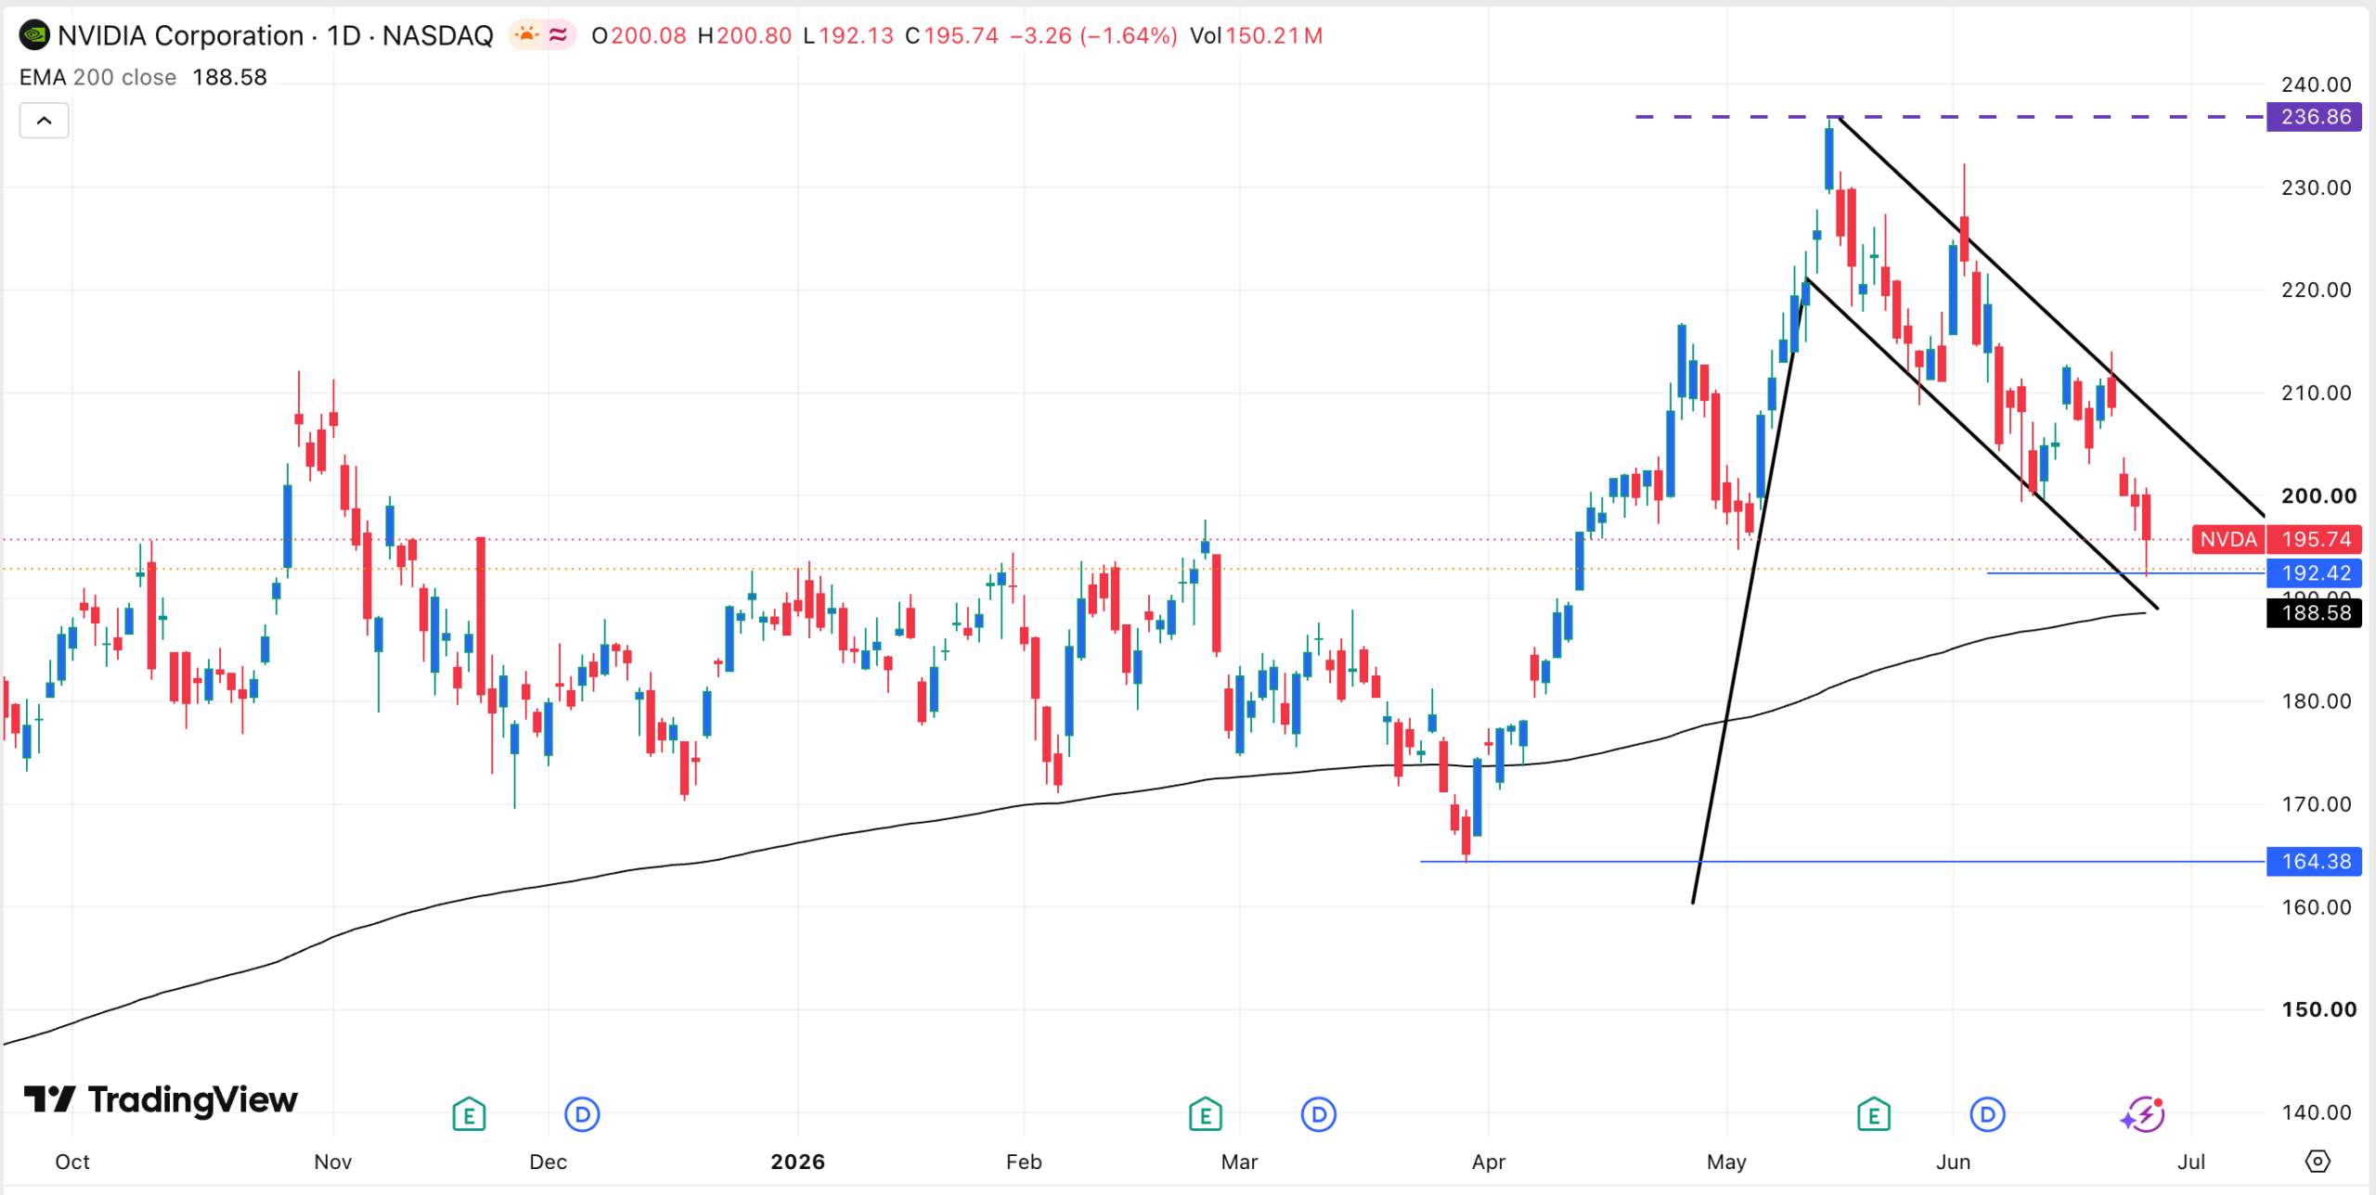Image resolution: width=2376 pixels, height=1195 pixels.
Task: Click bold 200.00 on price scale
Action: (x=2318, y=496)
